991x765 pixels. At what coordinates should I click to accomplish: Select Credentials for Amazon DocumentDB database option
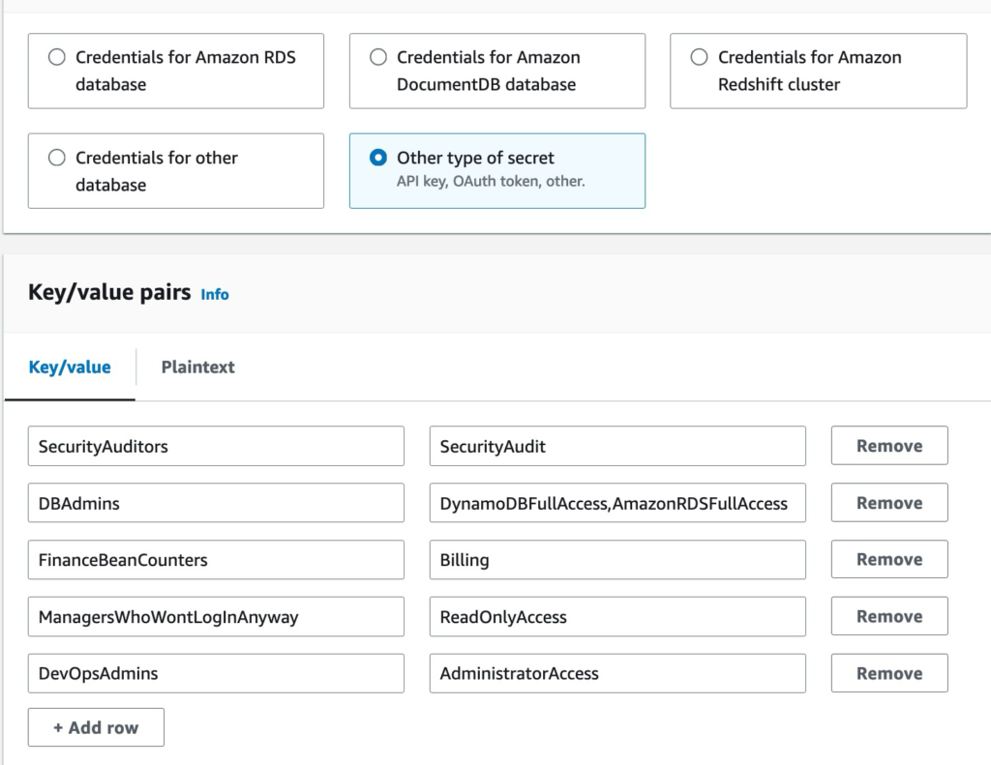click(378, 58)
